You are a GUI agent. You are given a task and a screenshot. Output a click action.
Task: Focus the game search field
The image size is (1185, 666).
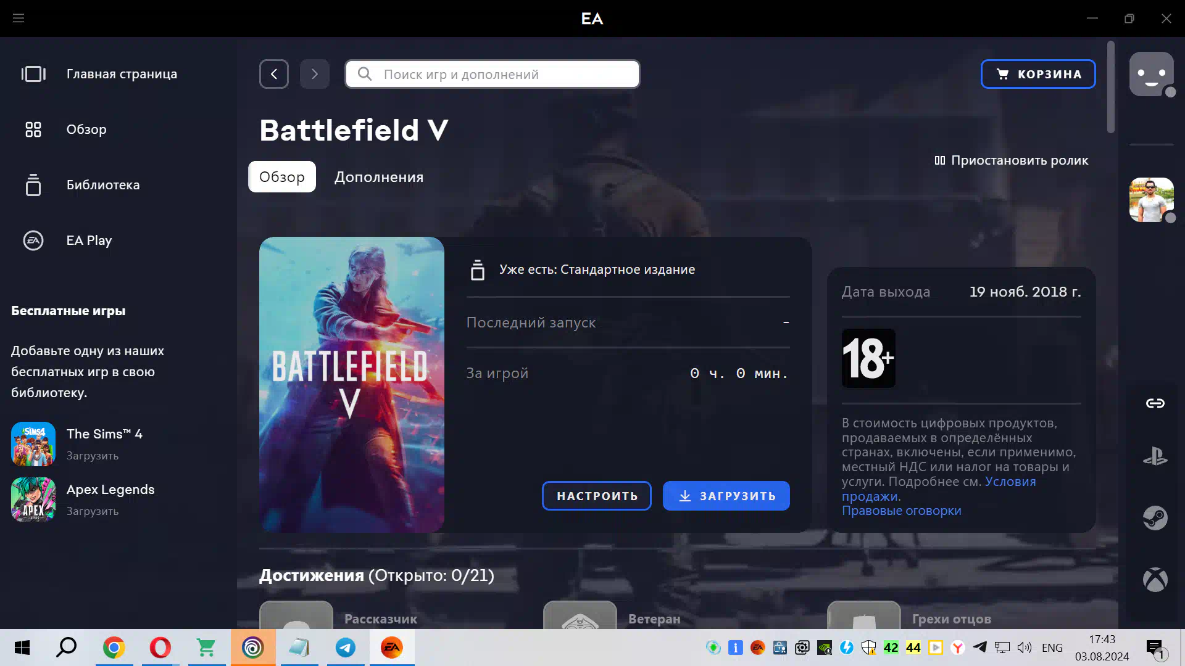[x=493, y=74]
